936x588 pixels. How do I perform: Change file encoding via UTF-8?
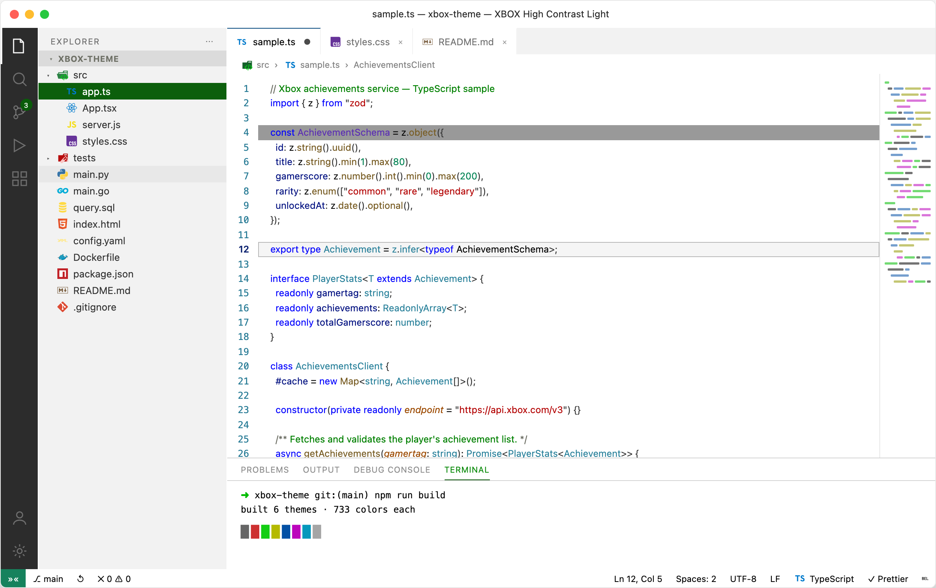[743, 579]
